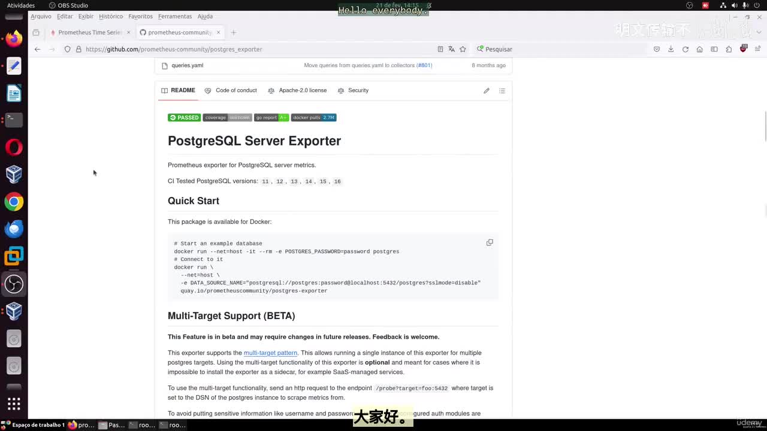This screenshot has height=431, width=767.
Task: Open OBS Studio from the dock
Action: [x=14, y=284]
